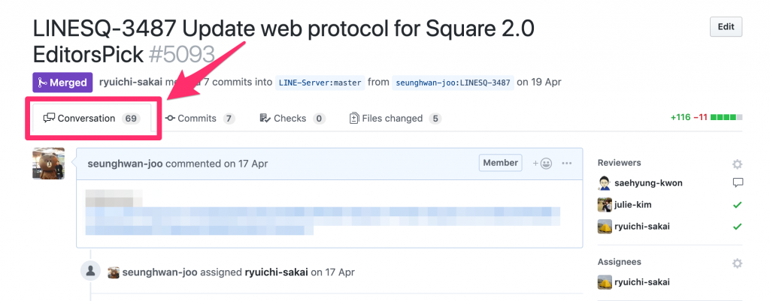Screen dimensions: 770x301
Task: Click the "on 17 Apr" comment timestamp
Action: [246, 163]
